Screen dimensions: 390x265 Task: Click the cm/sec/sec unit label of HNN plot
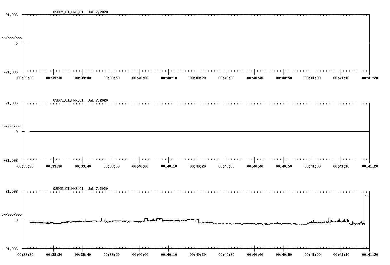point(11,126)
